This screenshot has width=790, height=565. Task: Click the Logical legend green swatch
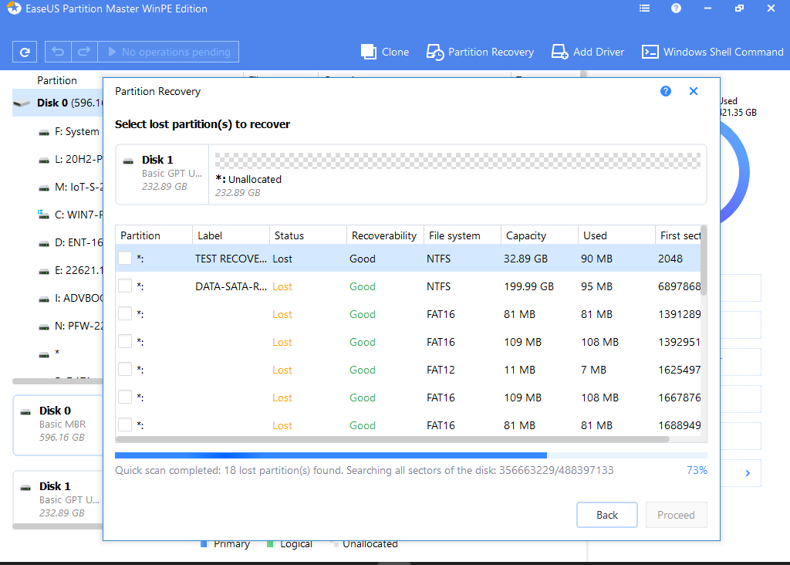point(270,544)
